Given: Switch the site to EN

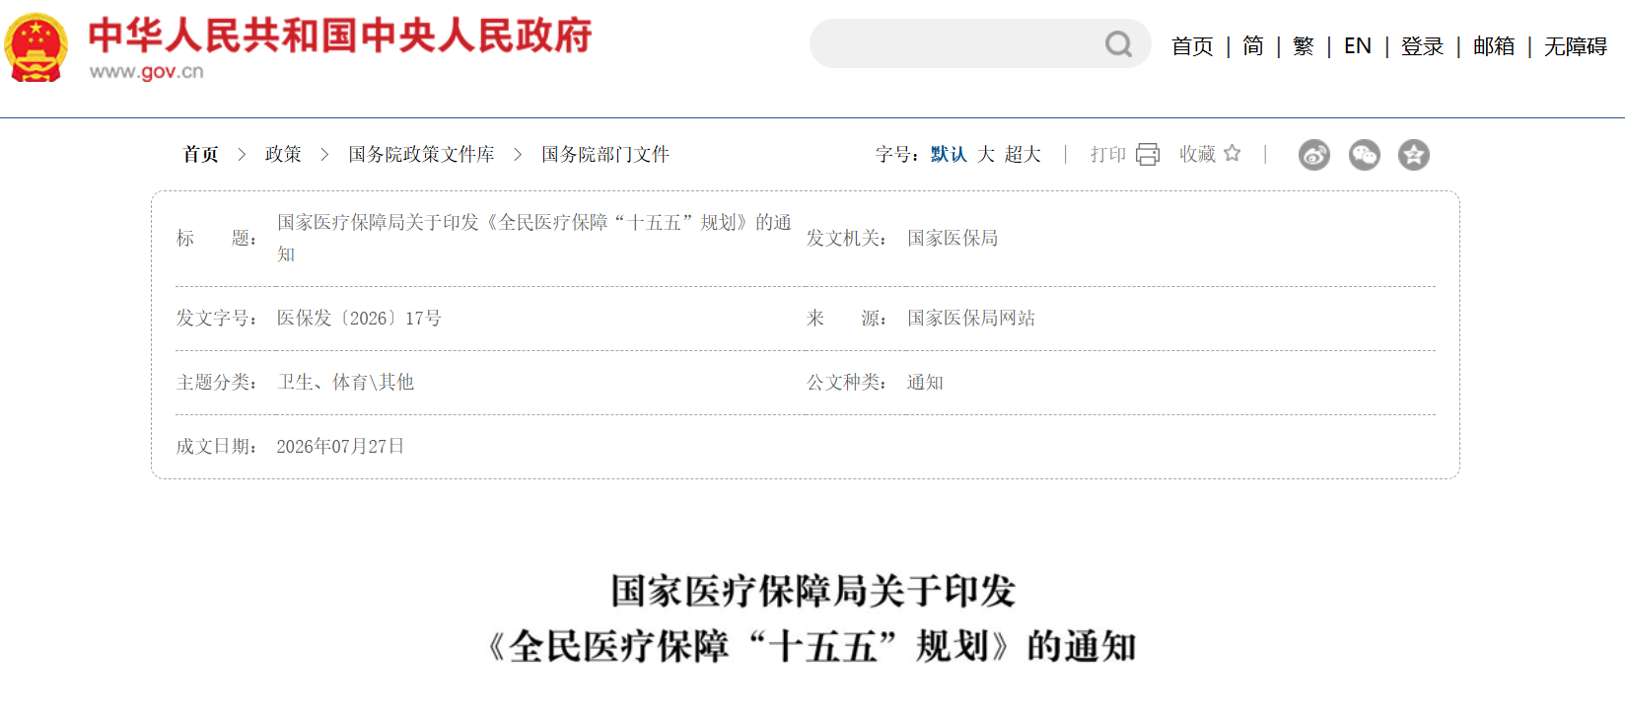Looking at the screenshot, I should [x=1358, y=46].
